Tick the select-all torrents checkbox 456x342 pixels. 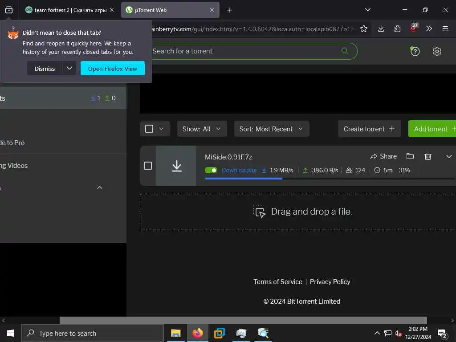pyautogui.click(x=149, y=129)
